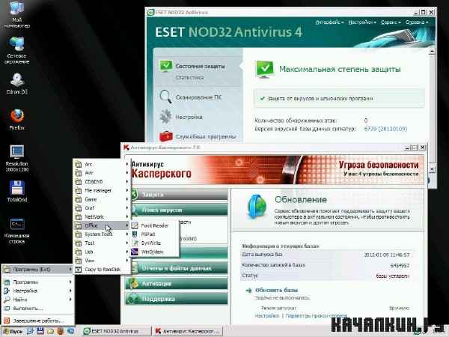Open Найти in the Start menu
449x337 pixels.
click(x=37, y=300)
